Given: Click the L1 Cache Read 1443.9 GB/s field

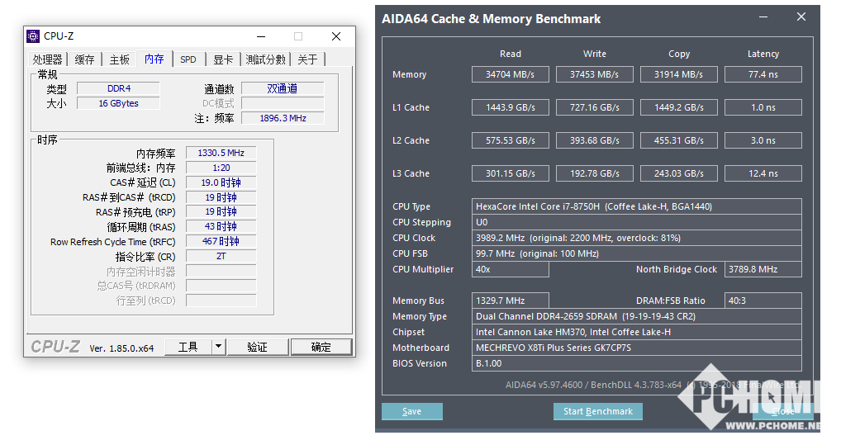Looking at the screenshot, I should pos(510,107).
